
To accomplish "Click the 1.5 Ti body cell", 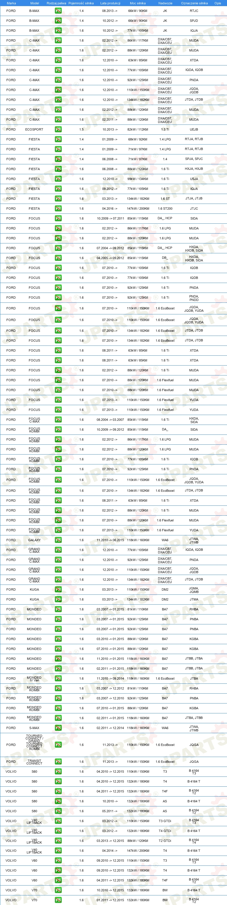I will (165, 129).
